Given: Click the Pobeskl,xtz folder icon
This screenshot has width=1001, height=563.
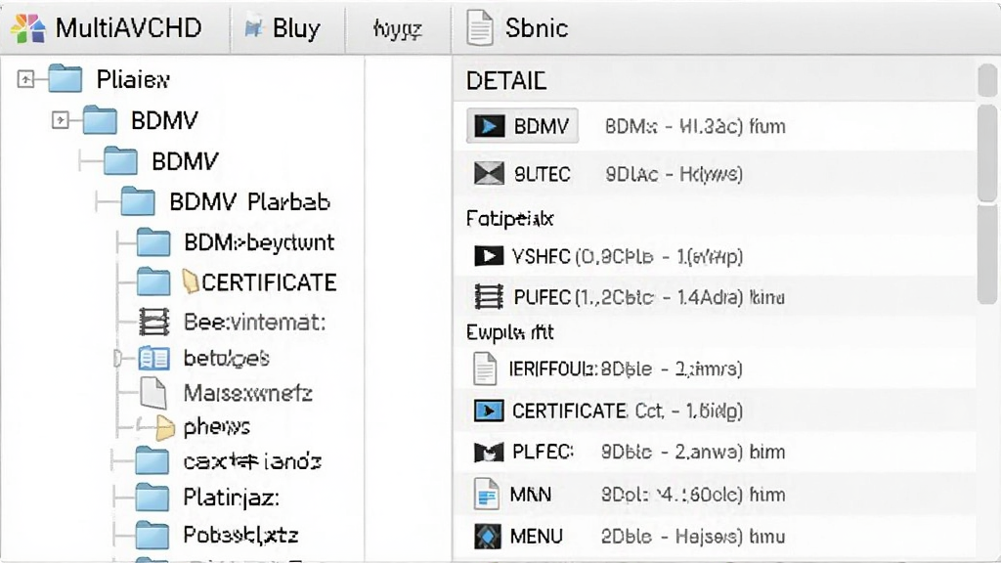Looking at the screenshot, I should pos(152,535).
